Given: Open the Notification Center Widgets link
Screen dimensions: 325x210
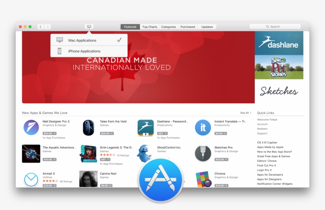Looking at the screenshot, I should coord(275,184).
